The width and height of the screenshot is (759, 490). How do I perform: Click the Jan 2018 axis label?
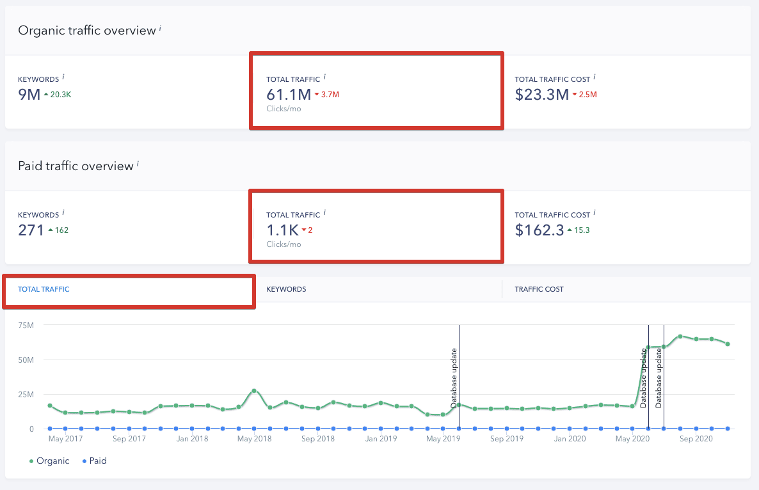click(x=192, y=439)
